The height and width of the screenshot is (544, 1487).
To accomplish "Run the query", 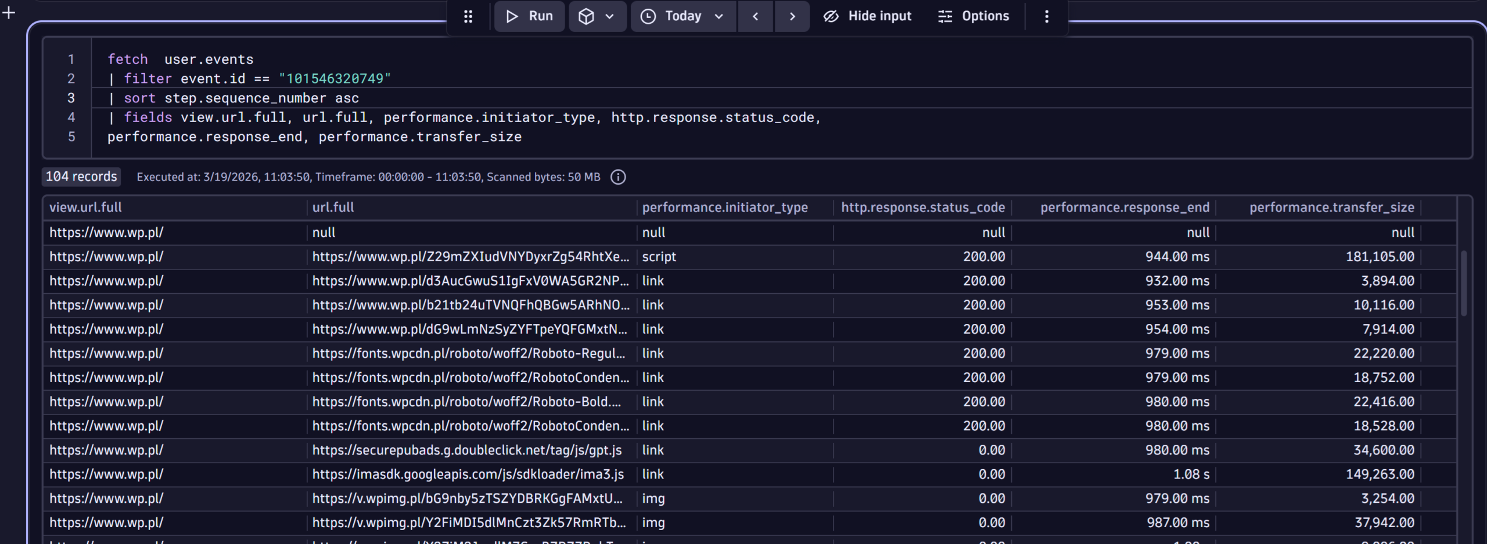I will click(x=529, y=16).
